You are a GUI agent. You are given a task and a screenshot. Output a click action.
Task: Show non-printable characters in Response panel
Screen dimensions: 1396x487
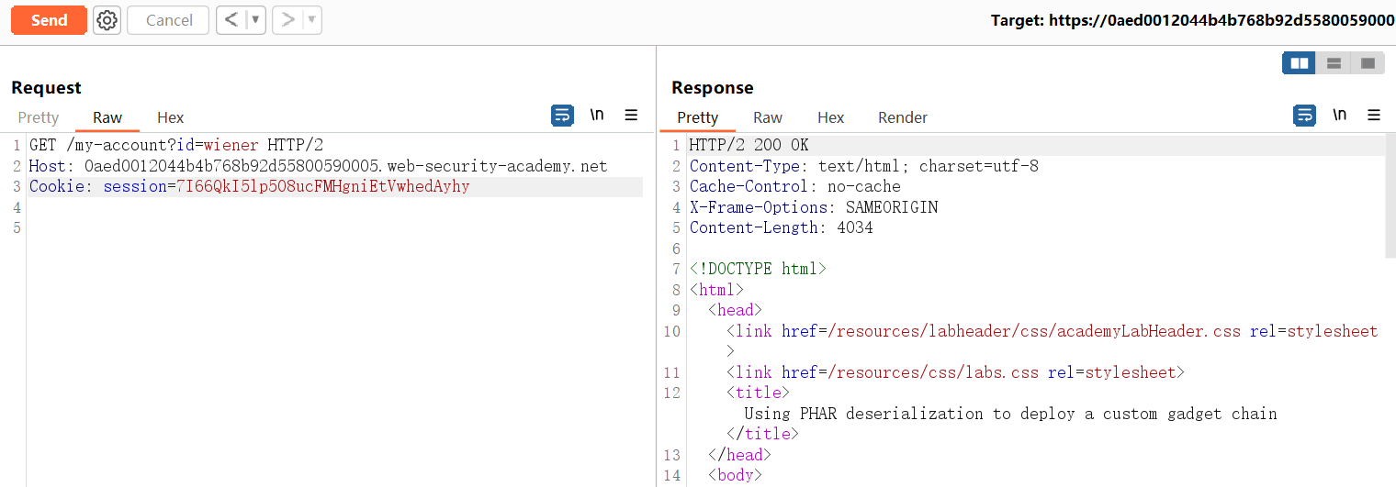(x=1340, y=115)
